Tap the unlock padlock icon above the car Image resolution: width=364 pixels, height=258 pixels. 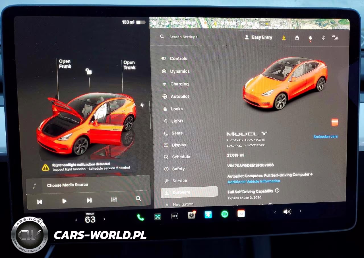coord(89,71)
